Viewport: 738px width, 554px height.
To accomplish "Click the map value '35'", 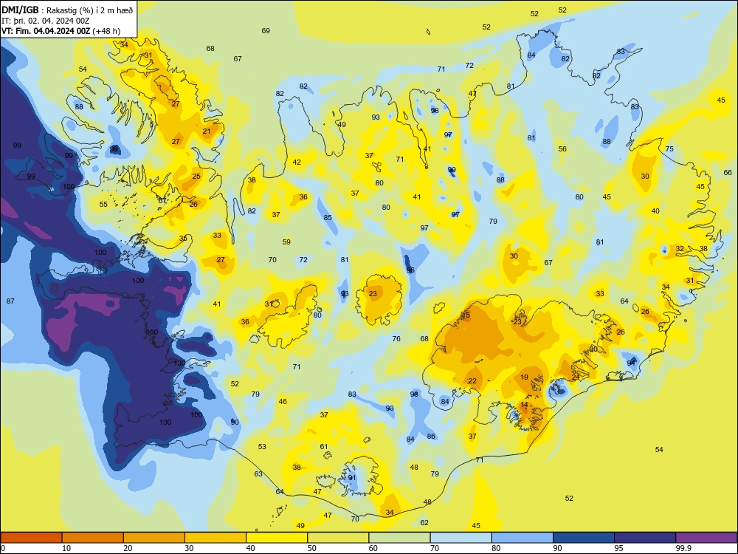I will 183,239.
